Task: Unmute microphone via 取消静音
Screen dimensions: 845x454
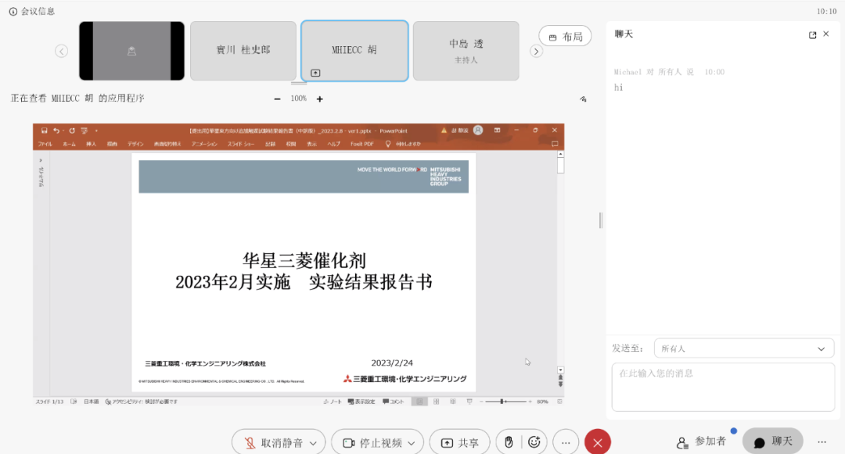Action: [x=274, y=442]
